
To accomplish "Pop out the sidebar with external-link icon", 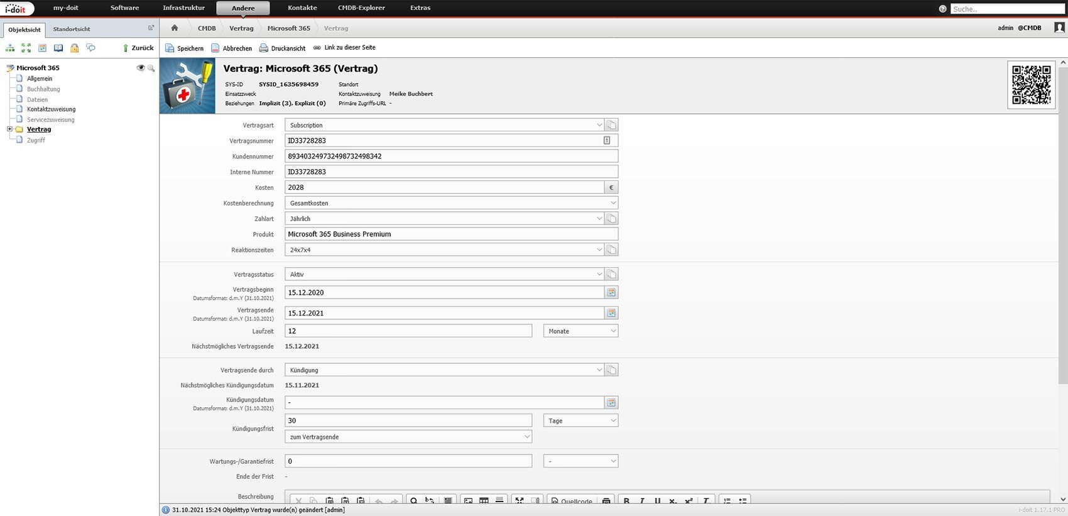I will (151, 28).
